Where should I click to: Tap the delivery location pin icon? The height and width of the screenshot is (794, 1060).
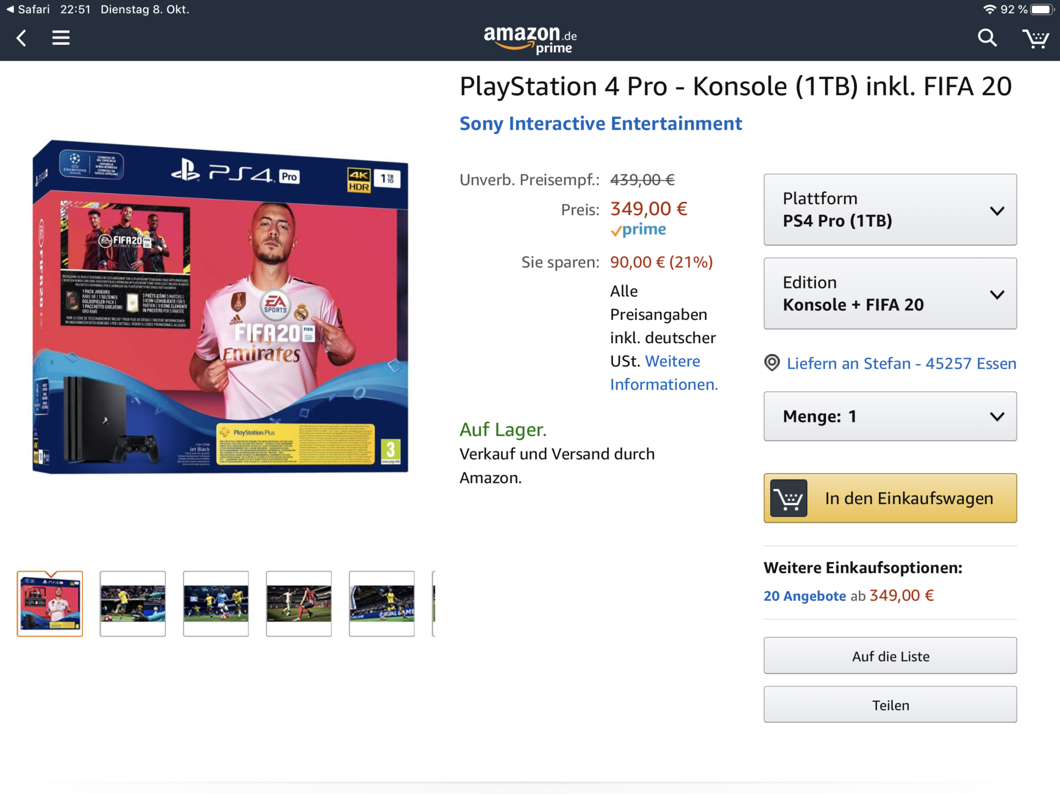772,363
